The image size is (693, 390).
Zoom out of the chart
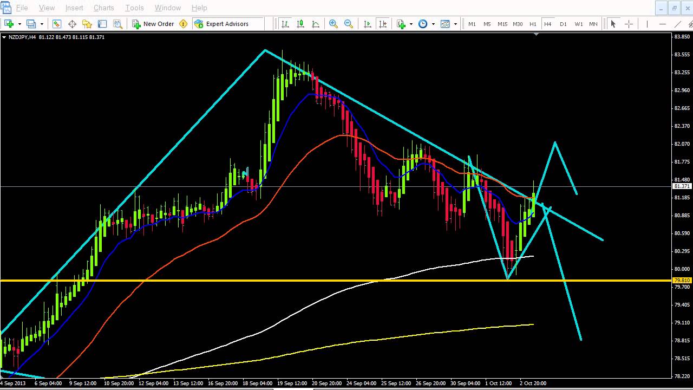pos(349,24)
